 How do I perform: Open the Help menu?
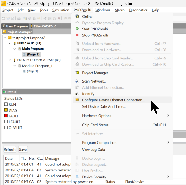coord(155,10)
